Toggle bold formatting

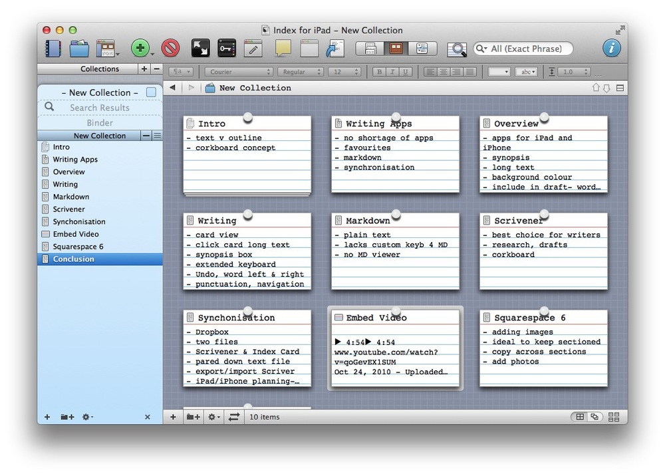(379, 72)
